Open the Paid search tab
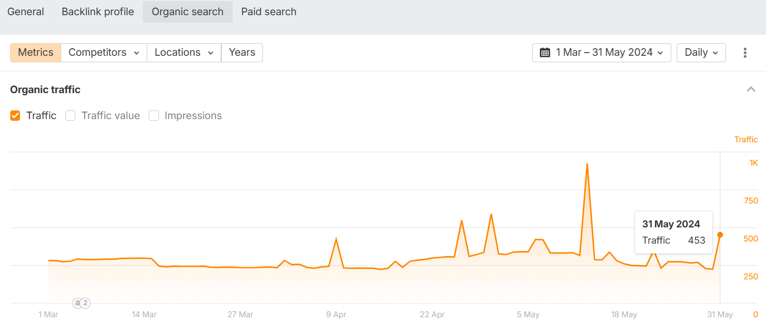This screenshot has width=766, height=327. (268, 11)
